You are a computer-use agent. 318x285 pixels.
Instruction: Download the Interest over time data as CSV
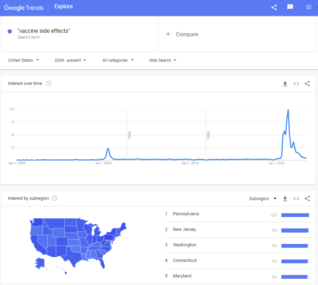(285, 83)
